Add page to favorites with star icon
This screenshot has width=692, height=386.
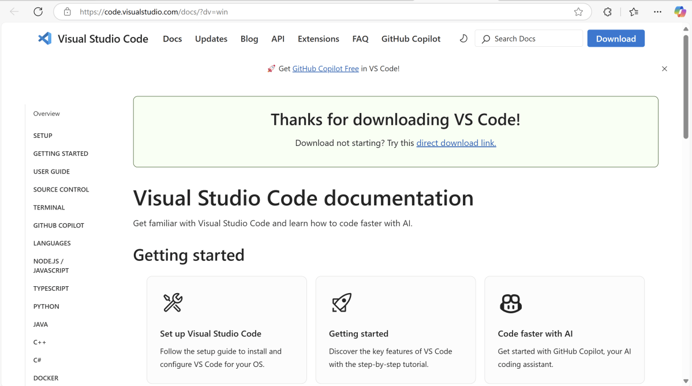pos(578,12)
